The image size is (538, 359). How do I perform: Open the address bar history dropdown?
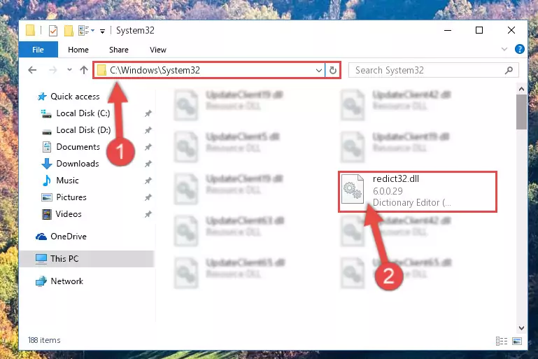point(319,71)
